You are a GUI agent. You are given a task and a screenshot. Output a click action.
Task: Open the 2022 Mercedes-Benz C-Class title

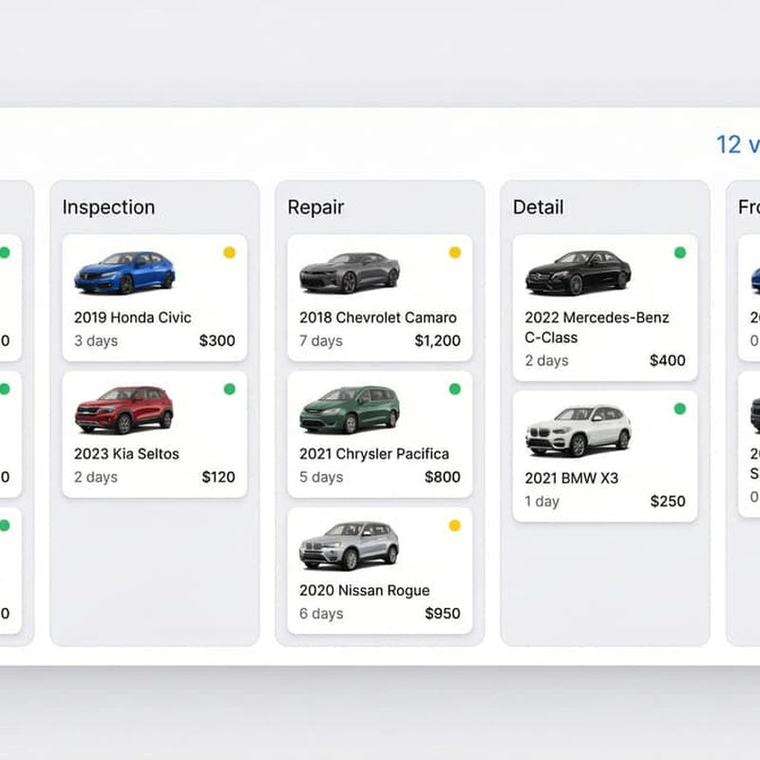tap(597, 327)
